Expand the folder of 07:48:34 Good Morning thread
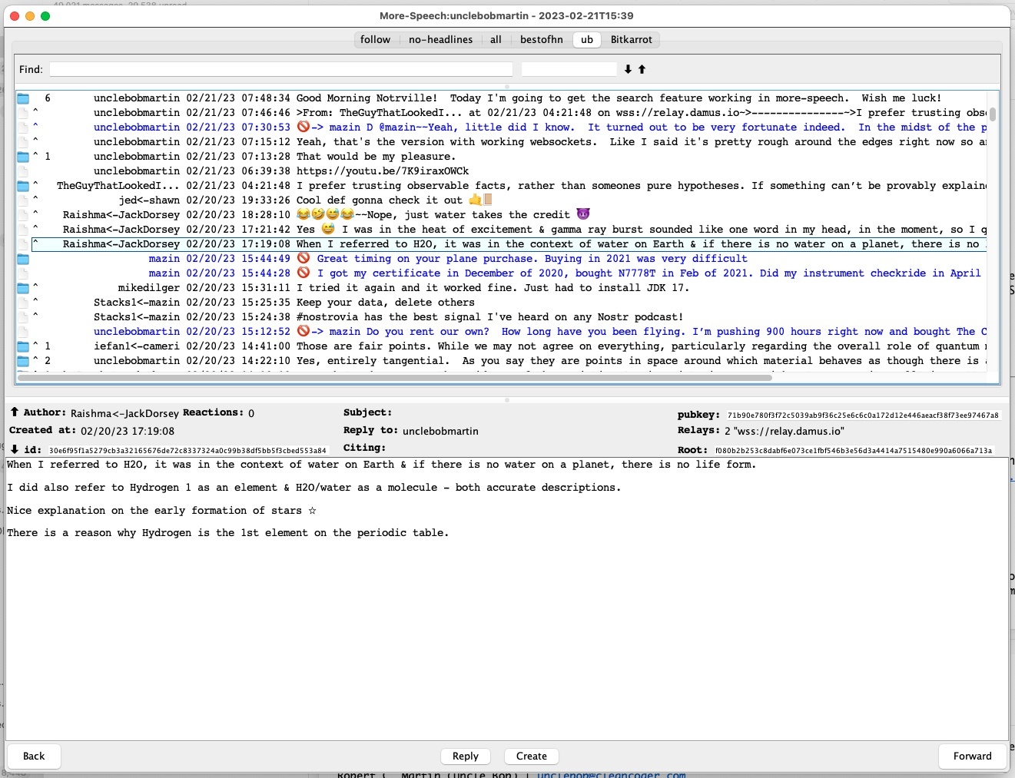The image size is (1015, 778). pos(23,98)
